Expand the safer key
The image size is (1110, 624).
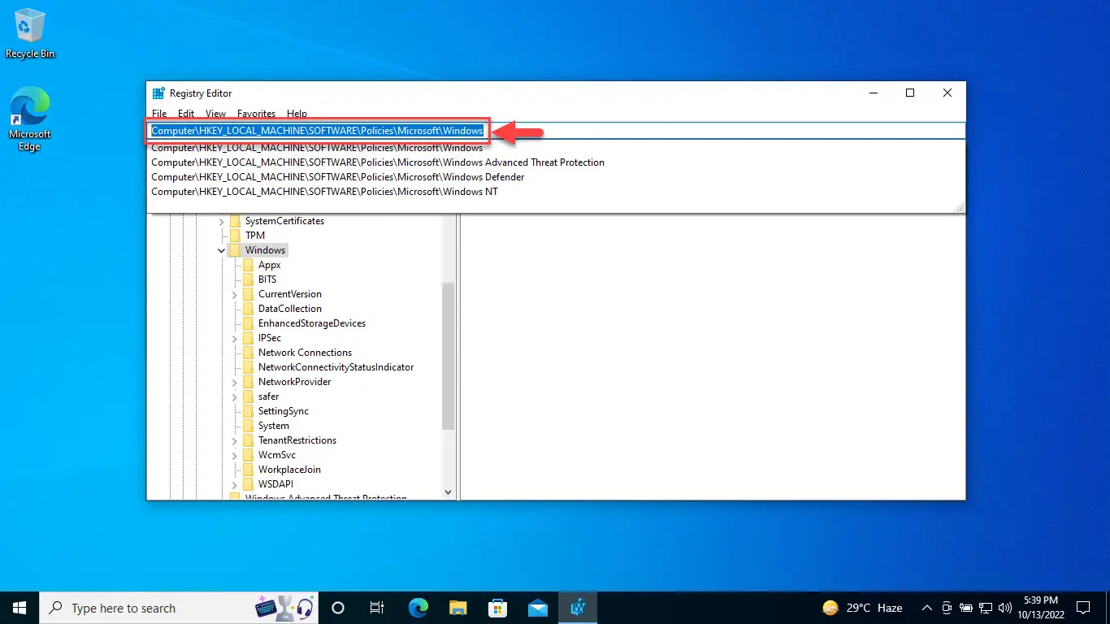point(235,396)
